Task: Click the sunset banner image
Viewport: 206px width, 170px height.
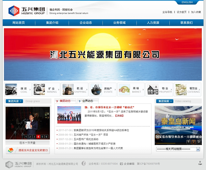Action: coord(103,54)
